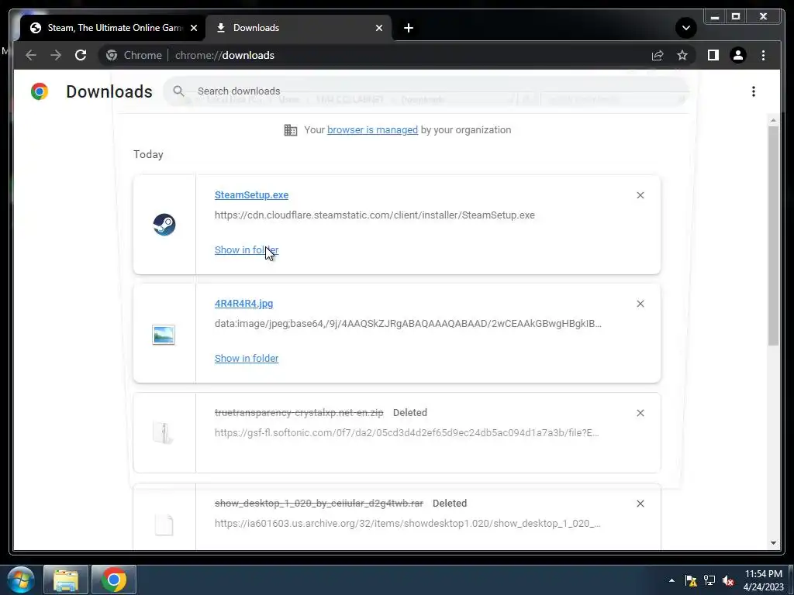Viewport: 794px width, 595px height.
Task: Show SteamSetup.exe in folder
Action: 247,250
